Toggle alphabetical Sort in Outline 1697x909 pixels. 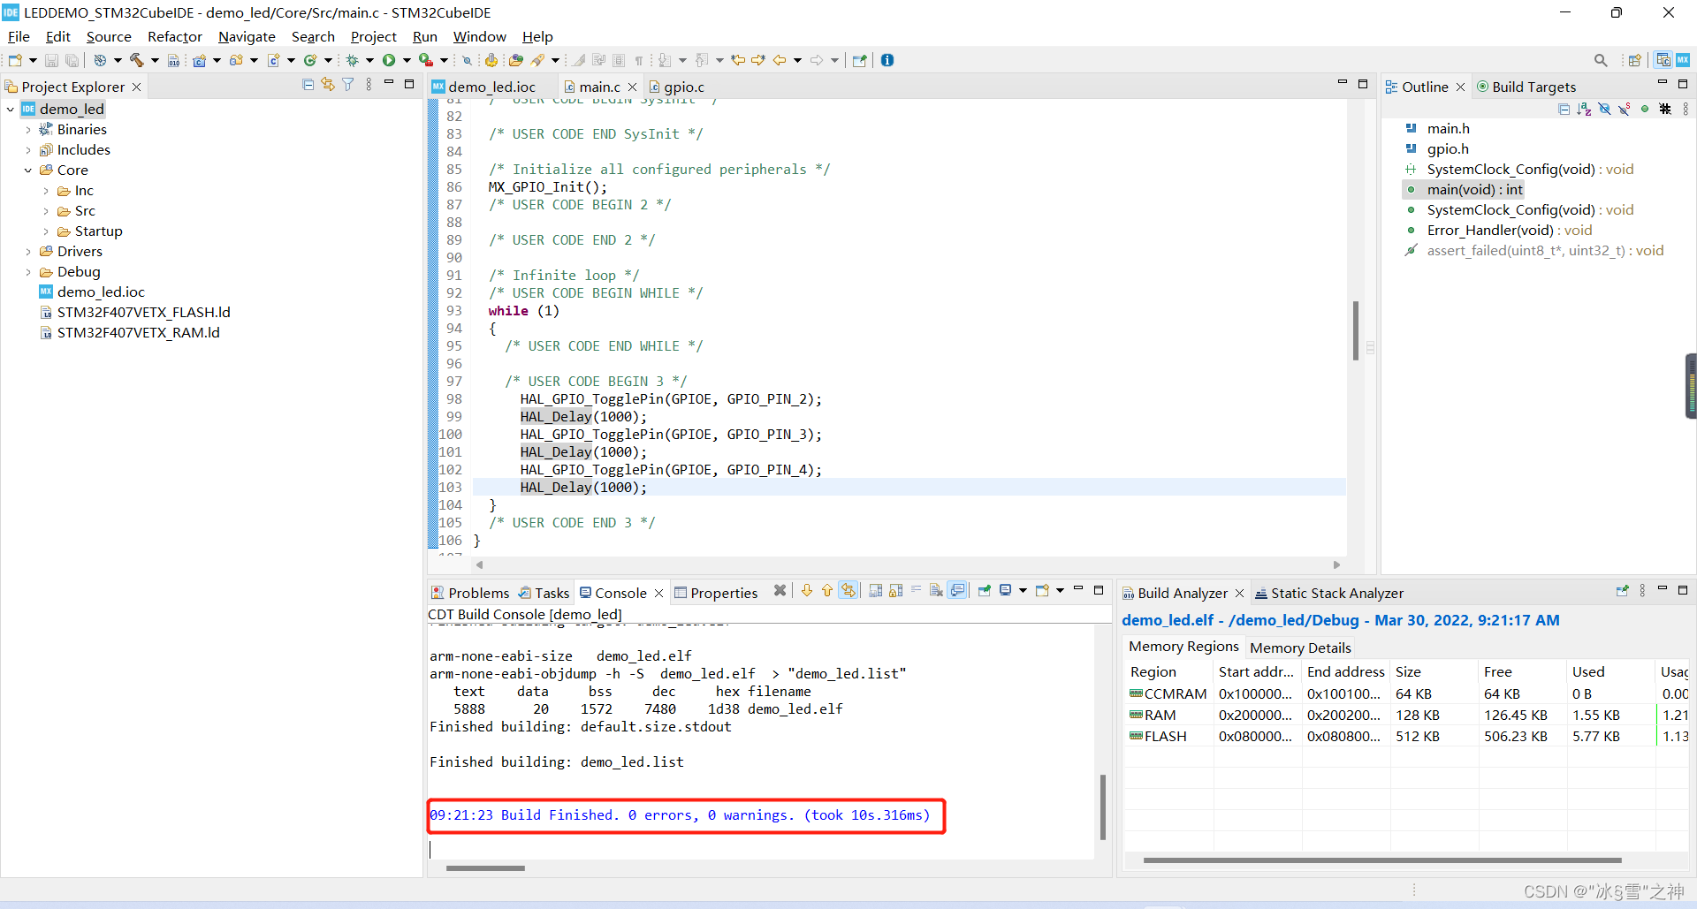point(1584,109)
